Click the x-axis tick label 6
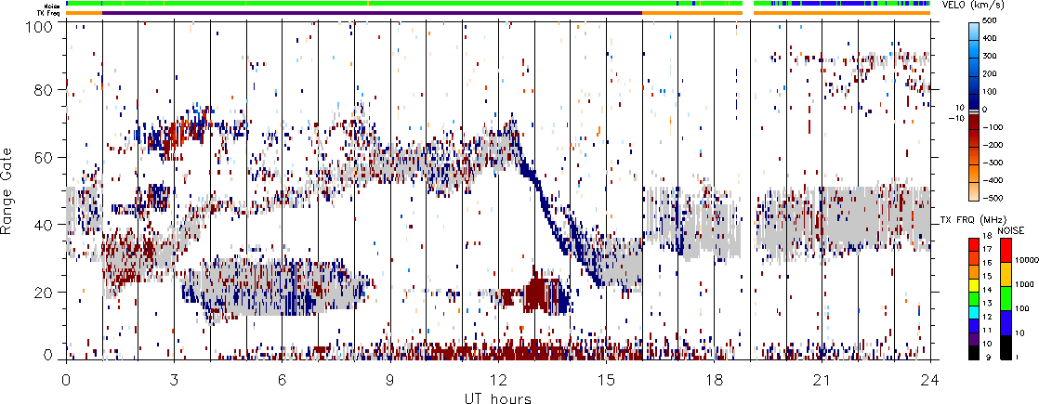Viewport: 1039px width, 404px height. coord(283,380)
